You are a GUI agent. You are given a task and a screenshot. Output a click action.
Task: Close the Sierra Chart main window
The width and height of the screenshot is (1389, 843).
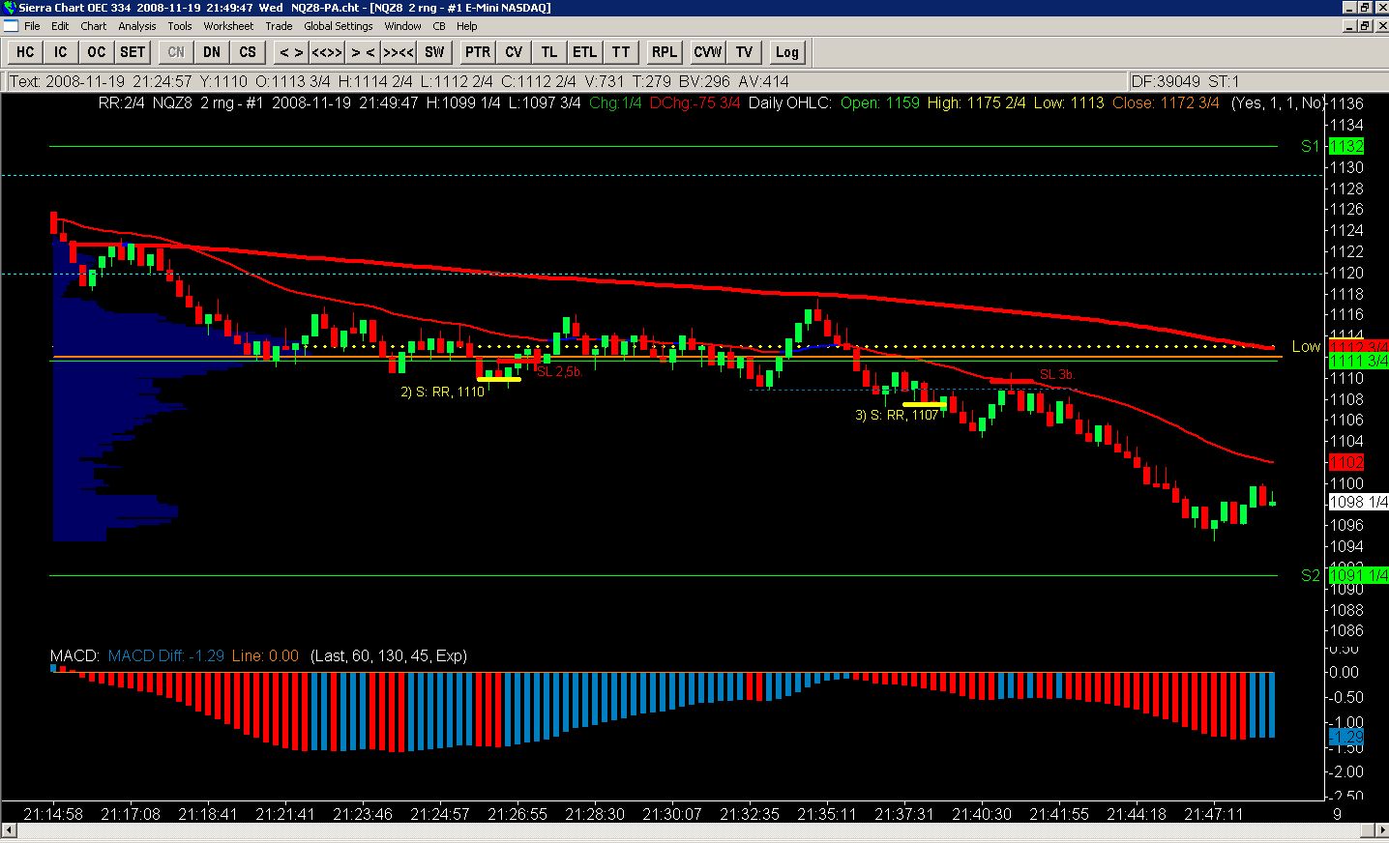pos(1380,8)
